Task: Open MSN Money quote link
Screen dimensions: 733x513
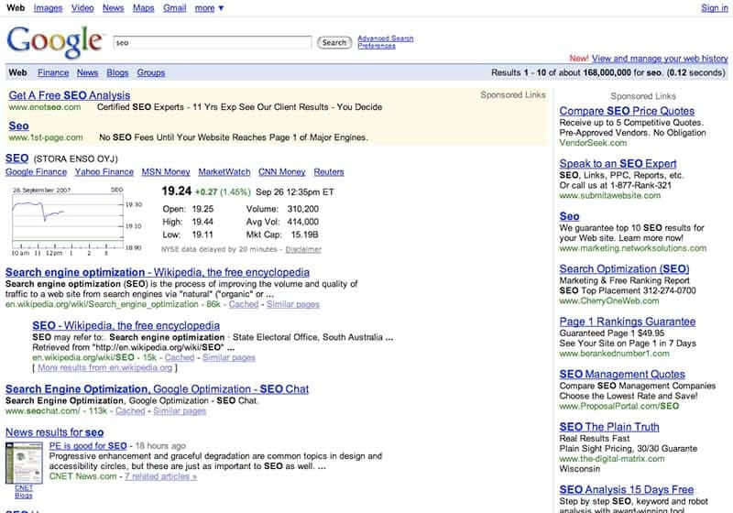Action: [166, 172]
